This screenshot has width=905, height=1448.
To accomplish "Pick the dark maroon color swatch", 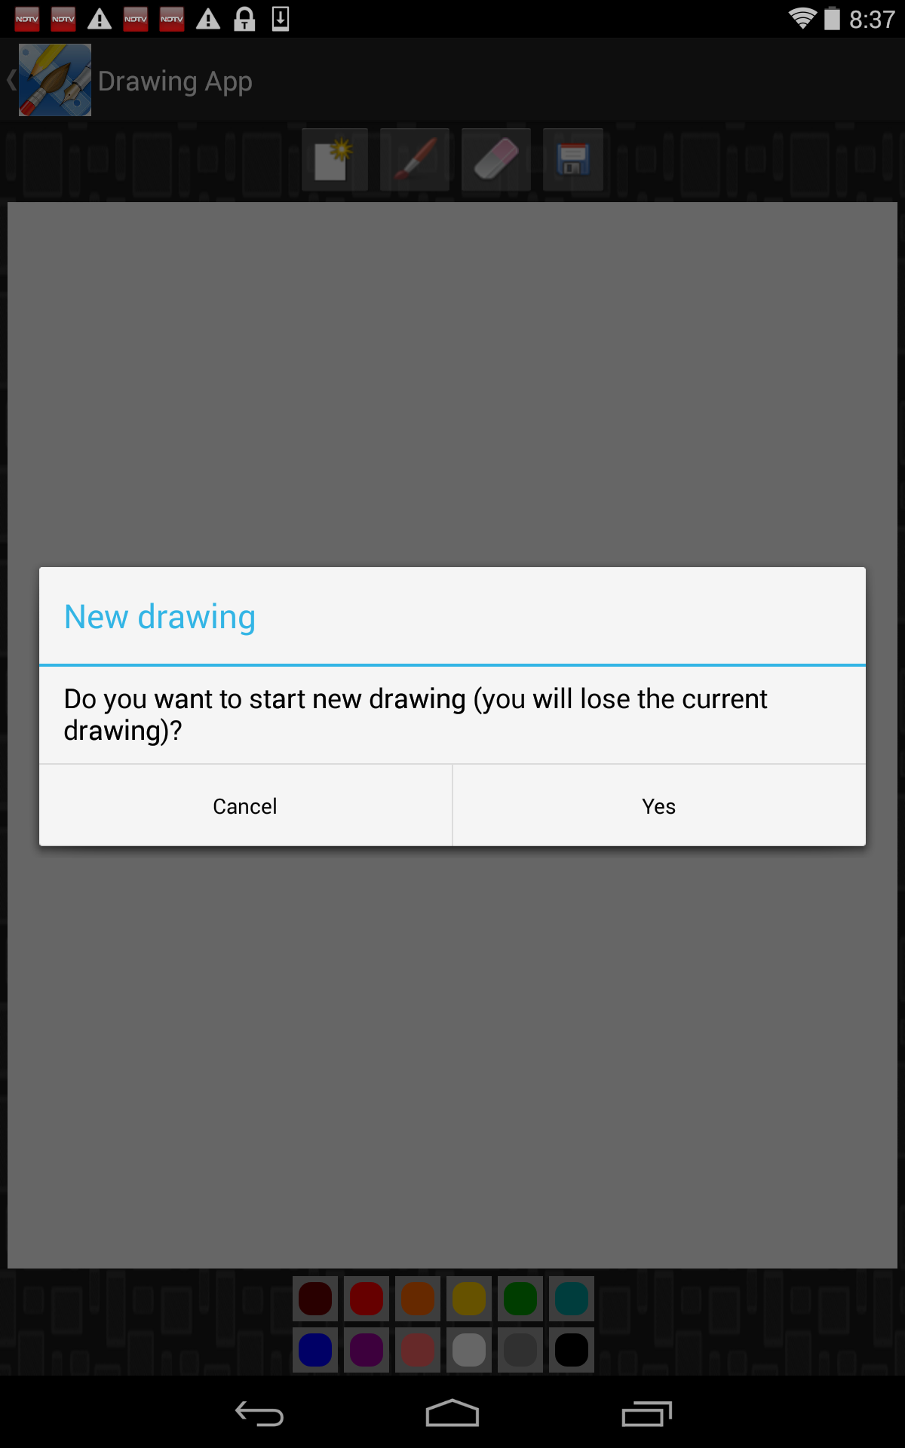I will pyautogui.click(x=315, y=1299).
